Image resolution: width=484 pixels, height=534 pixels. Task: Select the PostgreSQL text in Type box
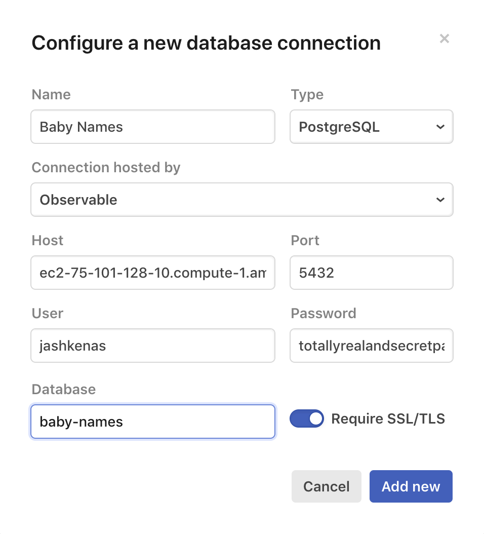339,127
